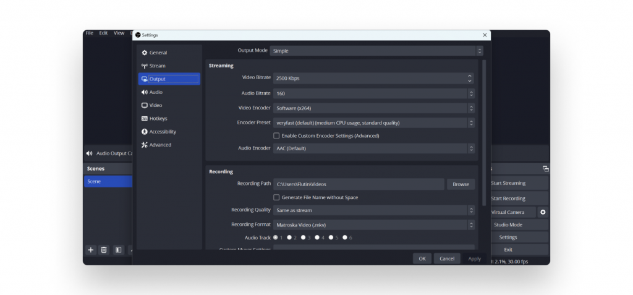Click Start Recording in OBS main window

click(x=519, y=199)
